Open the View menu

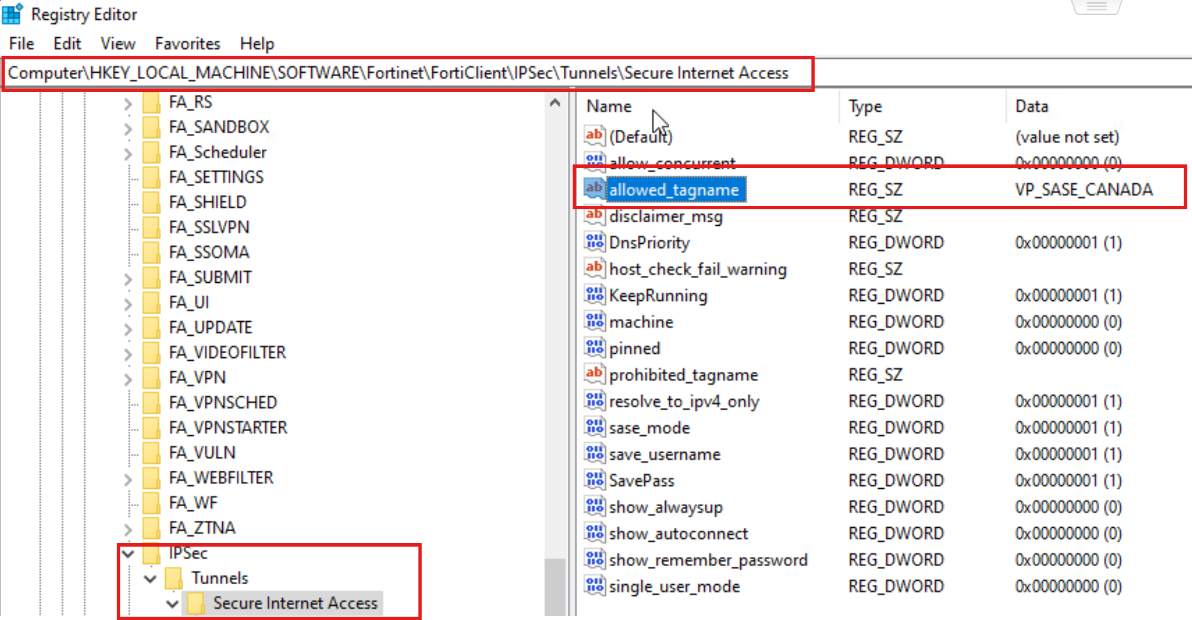click(x=118, y=44)
